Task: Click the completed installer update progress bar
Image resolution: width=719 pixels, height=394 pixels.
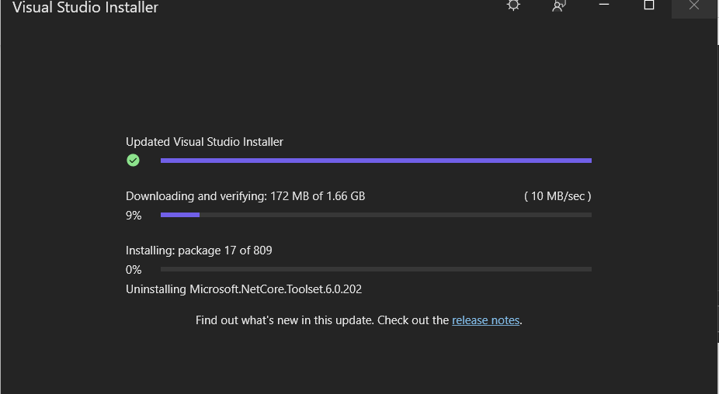Action: tap(376, 161)
